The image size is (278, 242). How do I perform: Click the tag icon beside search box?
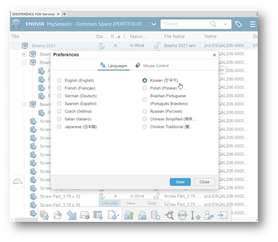tap(239, 24)
